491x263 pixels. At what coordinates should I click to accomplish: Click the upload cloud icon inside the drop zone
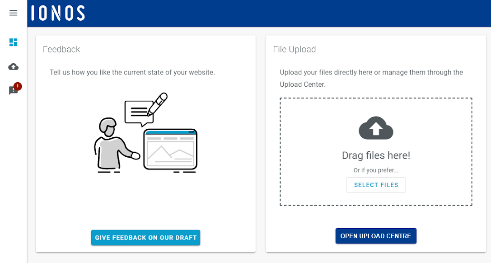click(376, 128)
